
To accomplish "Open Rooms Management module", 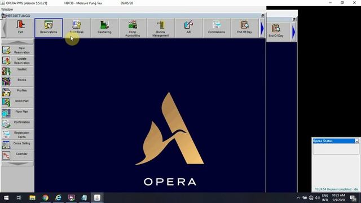I will [x=160, y=28].
